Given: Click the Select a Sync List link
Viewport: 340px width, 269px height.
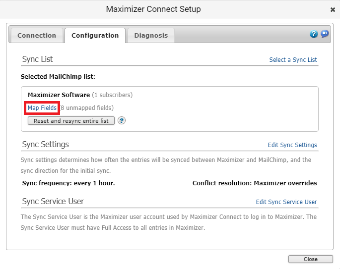Looking at the screenshot, I should [x=293, y=60].
